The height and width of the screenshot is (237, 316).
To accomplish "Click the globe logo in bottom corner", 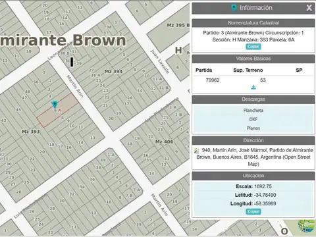I will pyautogui.click(x=307, y=226).
